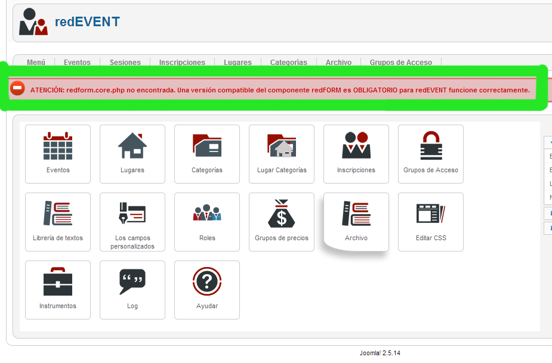Viewport: 552px width, 363px height.
Task: Select the Menú tab
Action: 36,62
